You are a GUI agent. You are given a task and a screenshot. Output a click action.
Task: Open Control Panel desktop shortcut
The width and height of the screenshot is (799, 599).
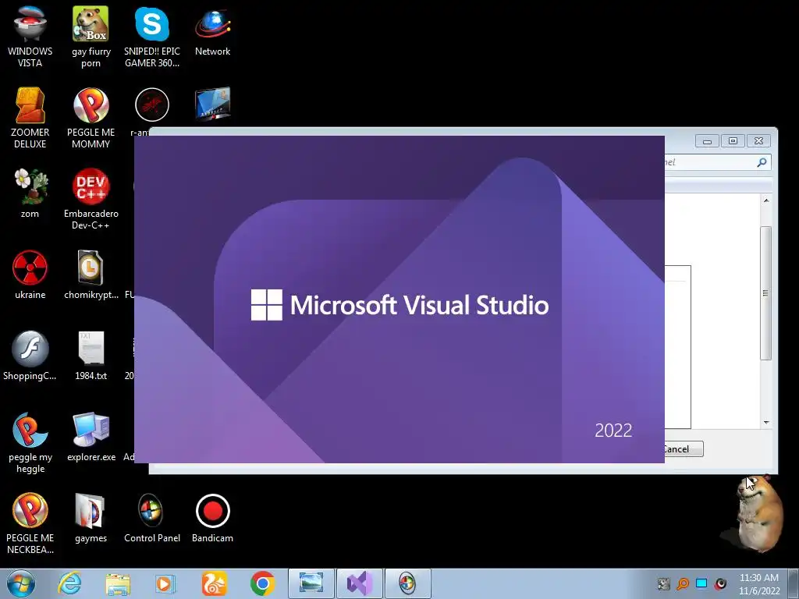[152, 518]
